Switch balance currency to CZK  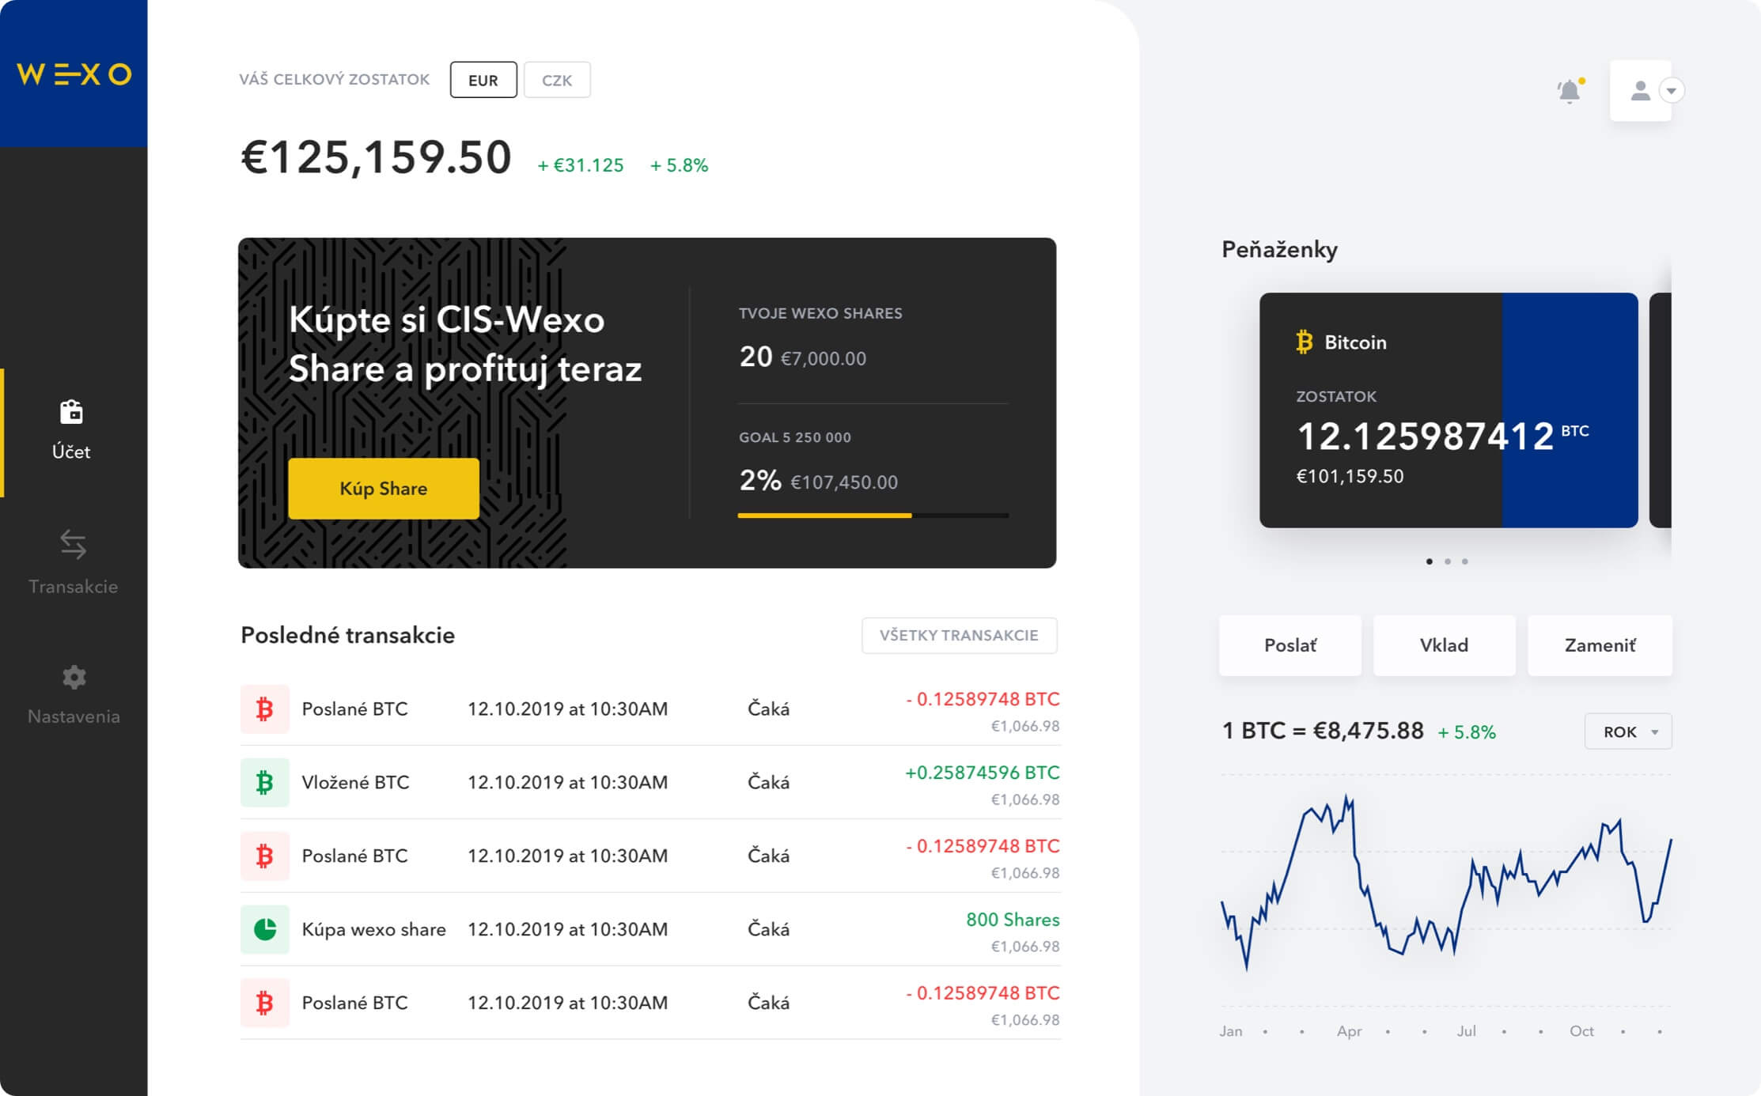557,80
